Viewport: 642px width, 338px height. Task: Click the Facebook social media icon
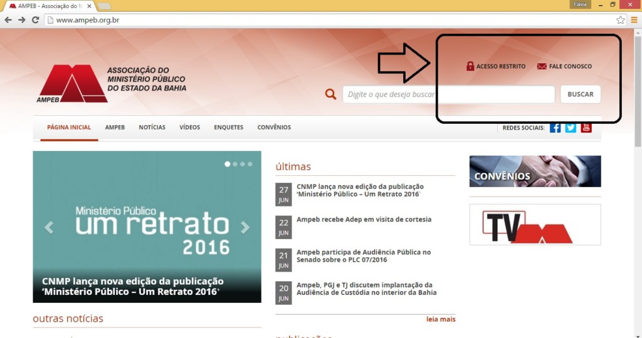click(555, 128)
